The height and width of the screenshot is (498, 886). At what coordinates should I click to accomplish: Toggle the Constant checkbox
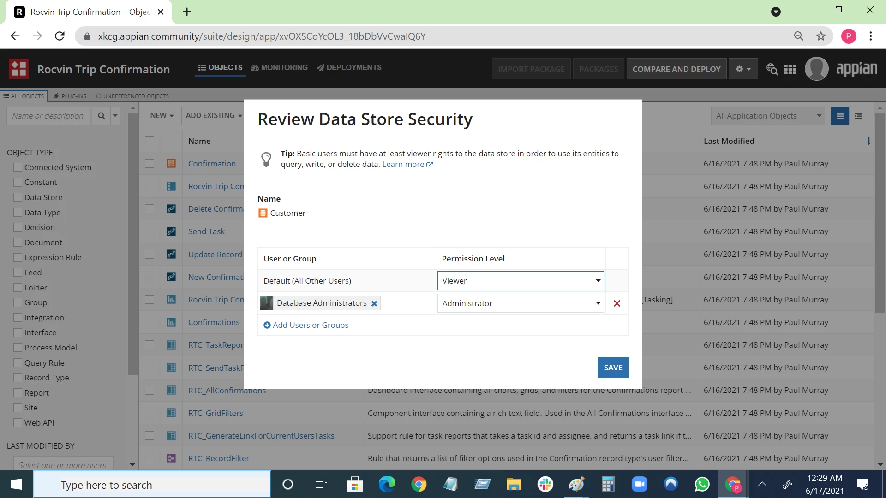18,182
